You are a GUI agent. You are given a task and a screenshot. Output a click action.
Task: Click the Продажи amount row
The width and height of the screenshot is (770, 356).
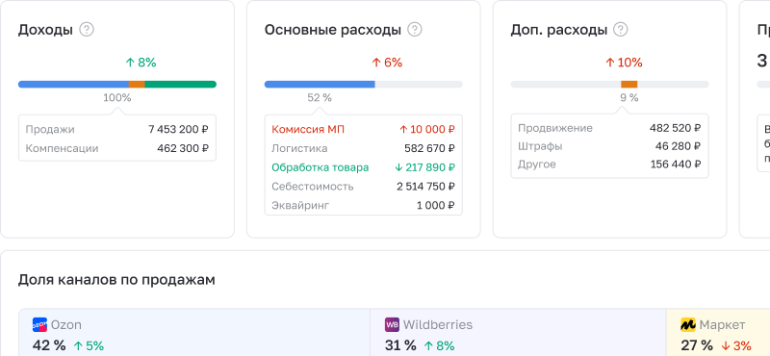tap(117, 130)
